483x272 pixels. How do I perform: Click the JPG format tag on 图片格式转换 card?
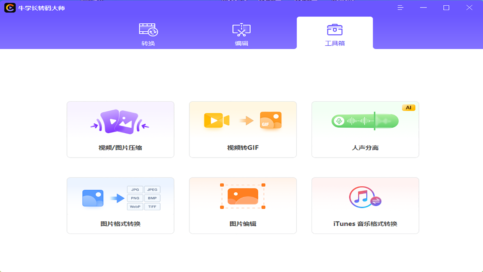135,189
